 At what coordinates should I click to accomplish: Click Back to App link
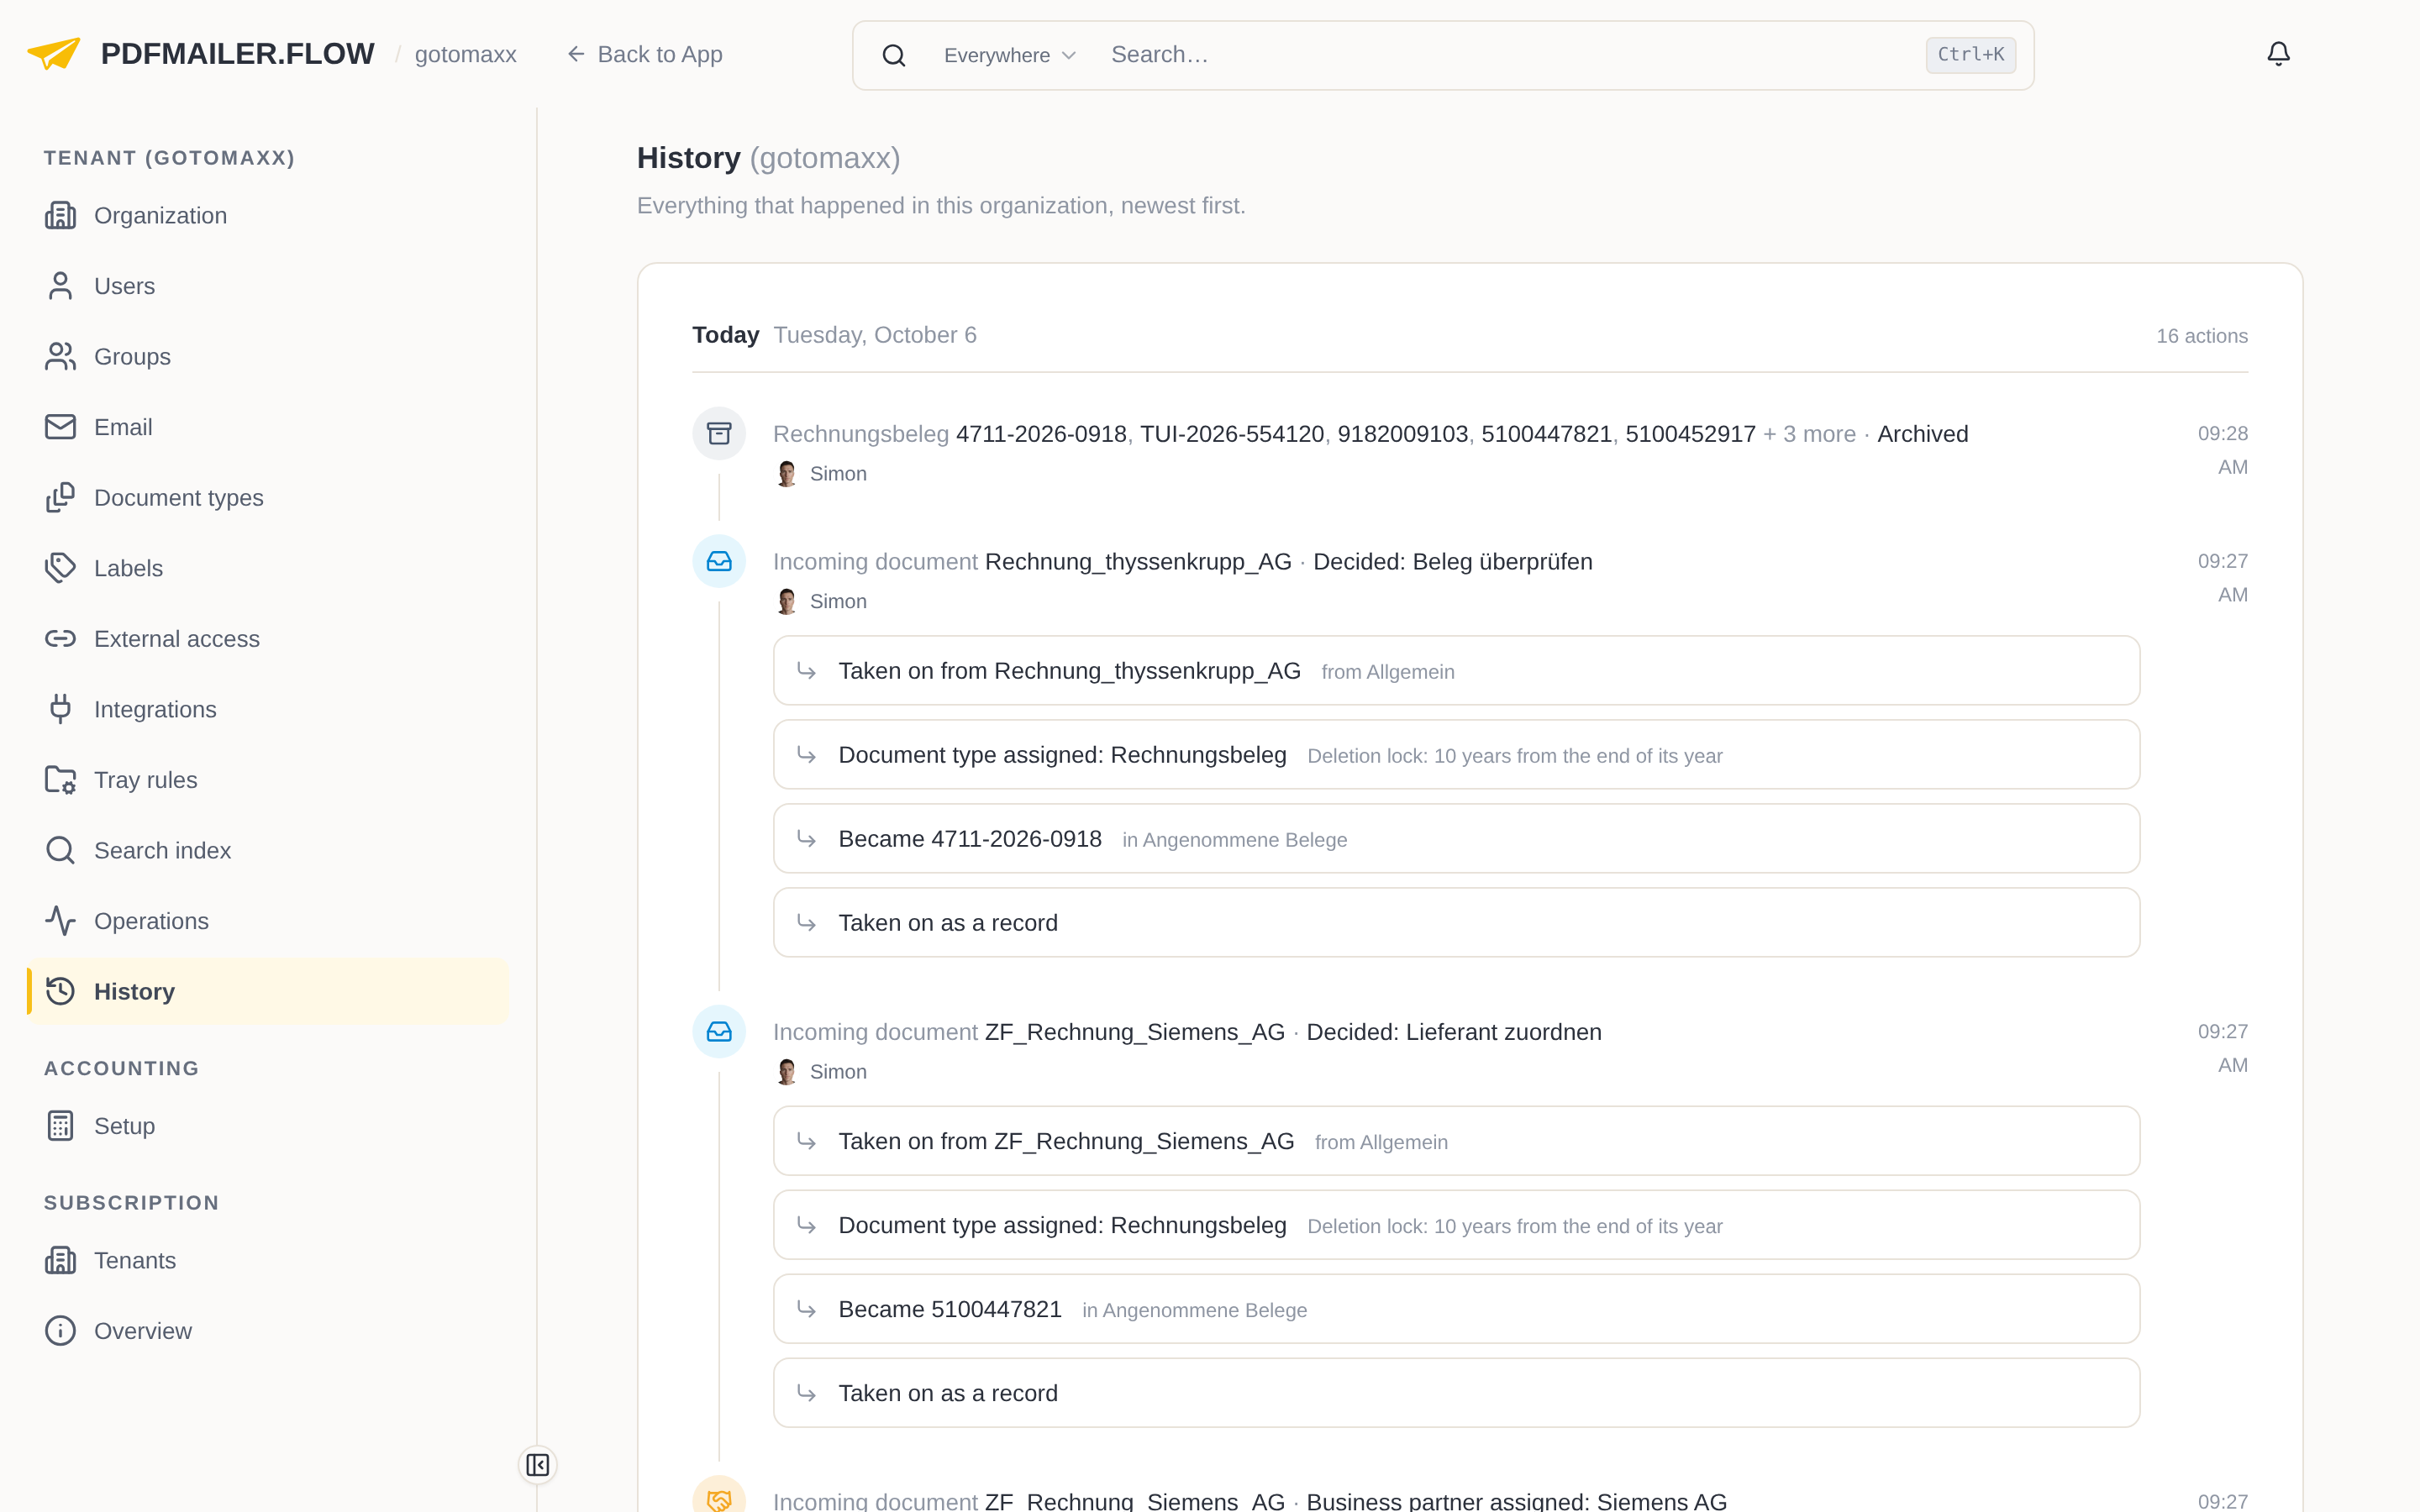click(645, 54)
